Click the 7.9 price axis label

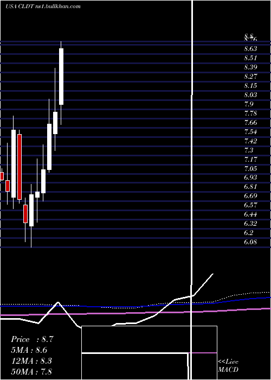tap(249, 104)
